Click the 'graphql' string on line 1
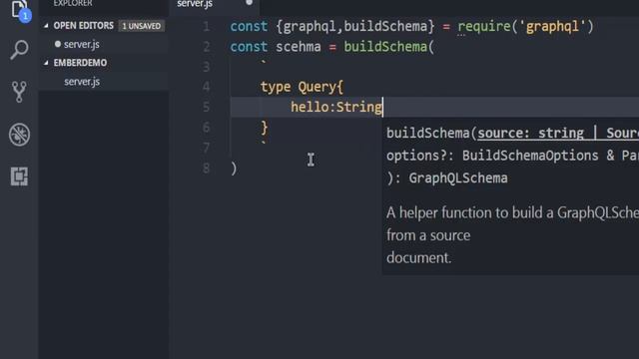The image size is (639, 359). click(x=552, y=27)
